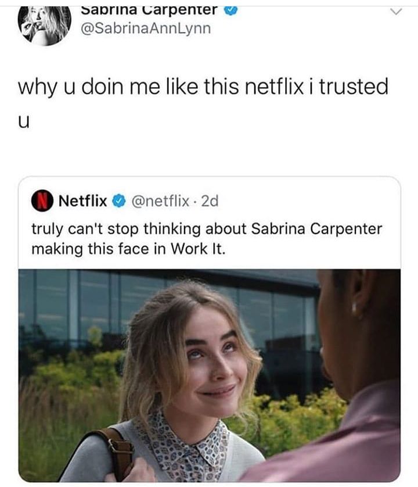Click the Sabrina Carpenter display name
The width and height of the screenshot is (418, 487).
coord(149,10)
